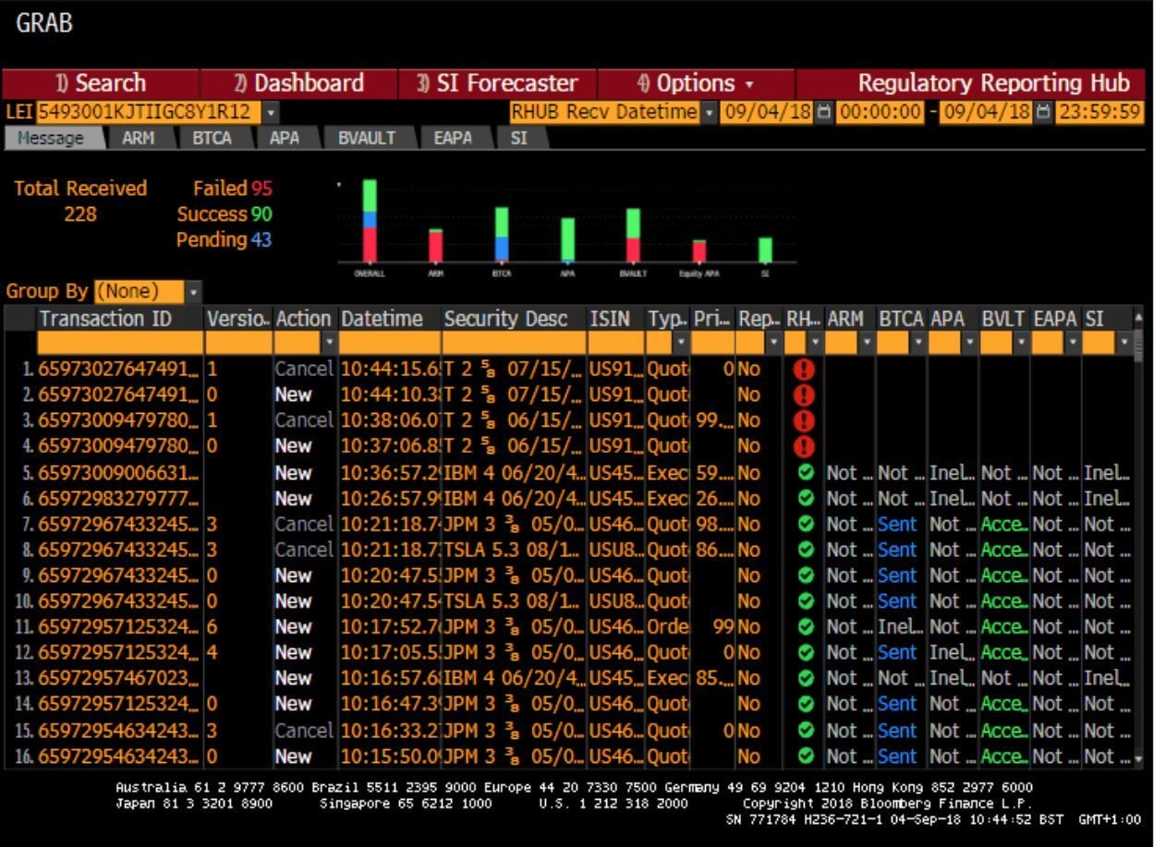Screen dimensions: 1154x847
Task: Click the red error icon in row 1
Action: [804, 369]
